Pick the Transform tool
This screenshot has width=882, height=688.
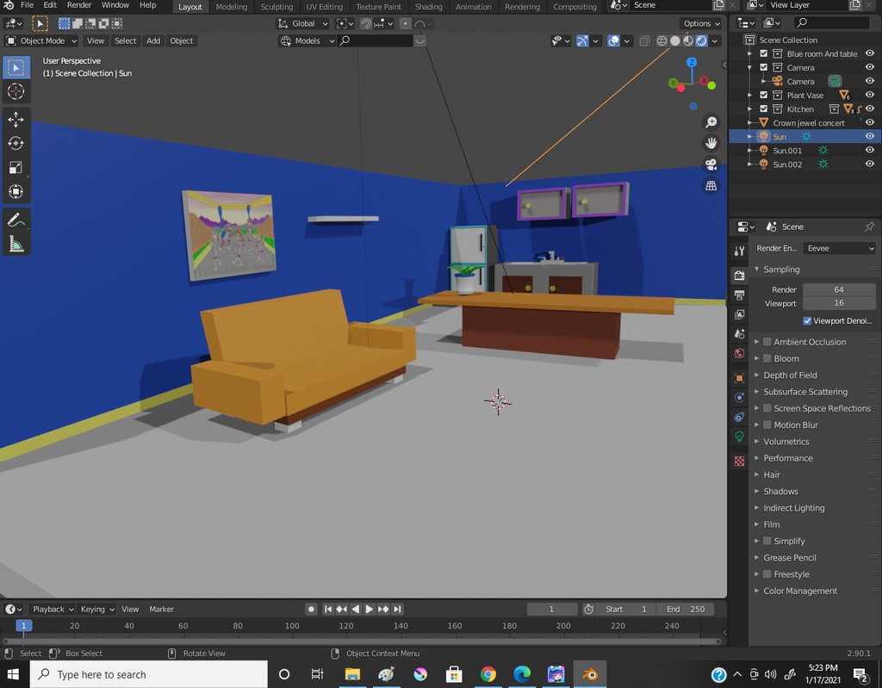16,192
